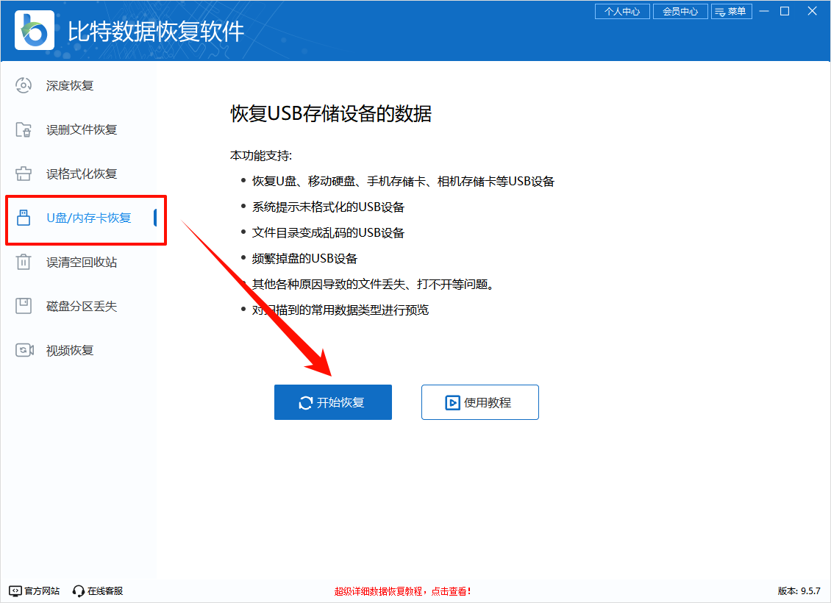The image size is (831, 603).
Task: Open 误清空回收站 (Recycle Bin Recovery)
Action: pos(24,262)
